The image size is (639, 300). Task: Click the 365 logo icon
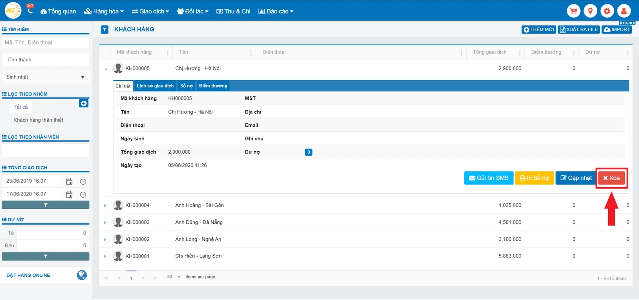pos(13,10)
